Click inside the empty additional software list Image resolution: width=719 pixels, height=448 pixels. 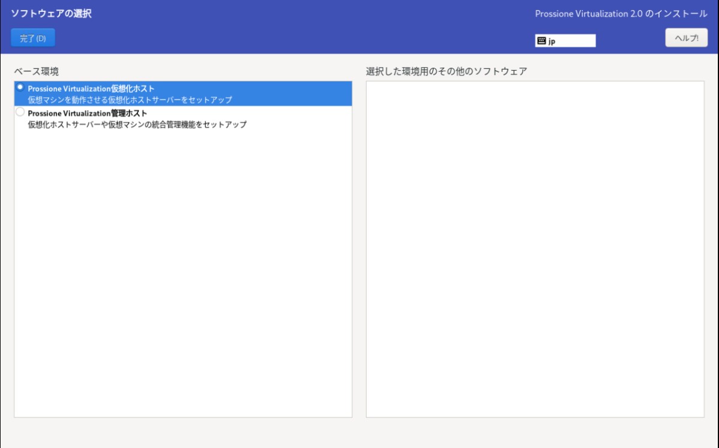[x=535, y=249]
